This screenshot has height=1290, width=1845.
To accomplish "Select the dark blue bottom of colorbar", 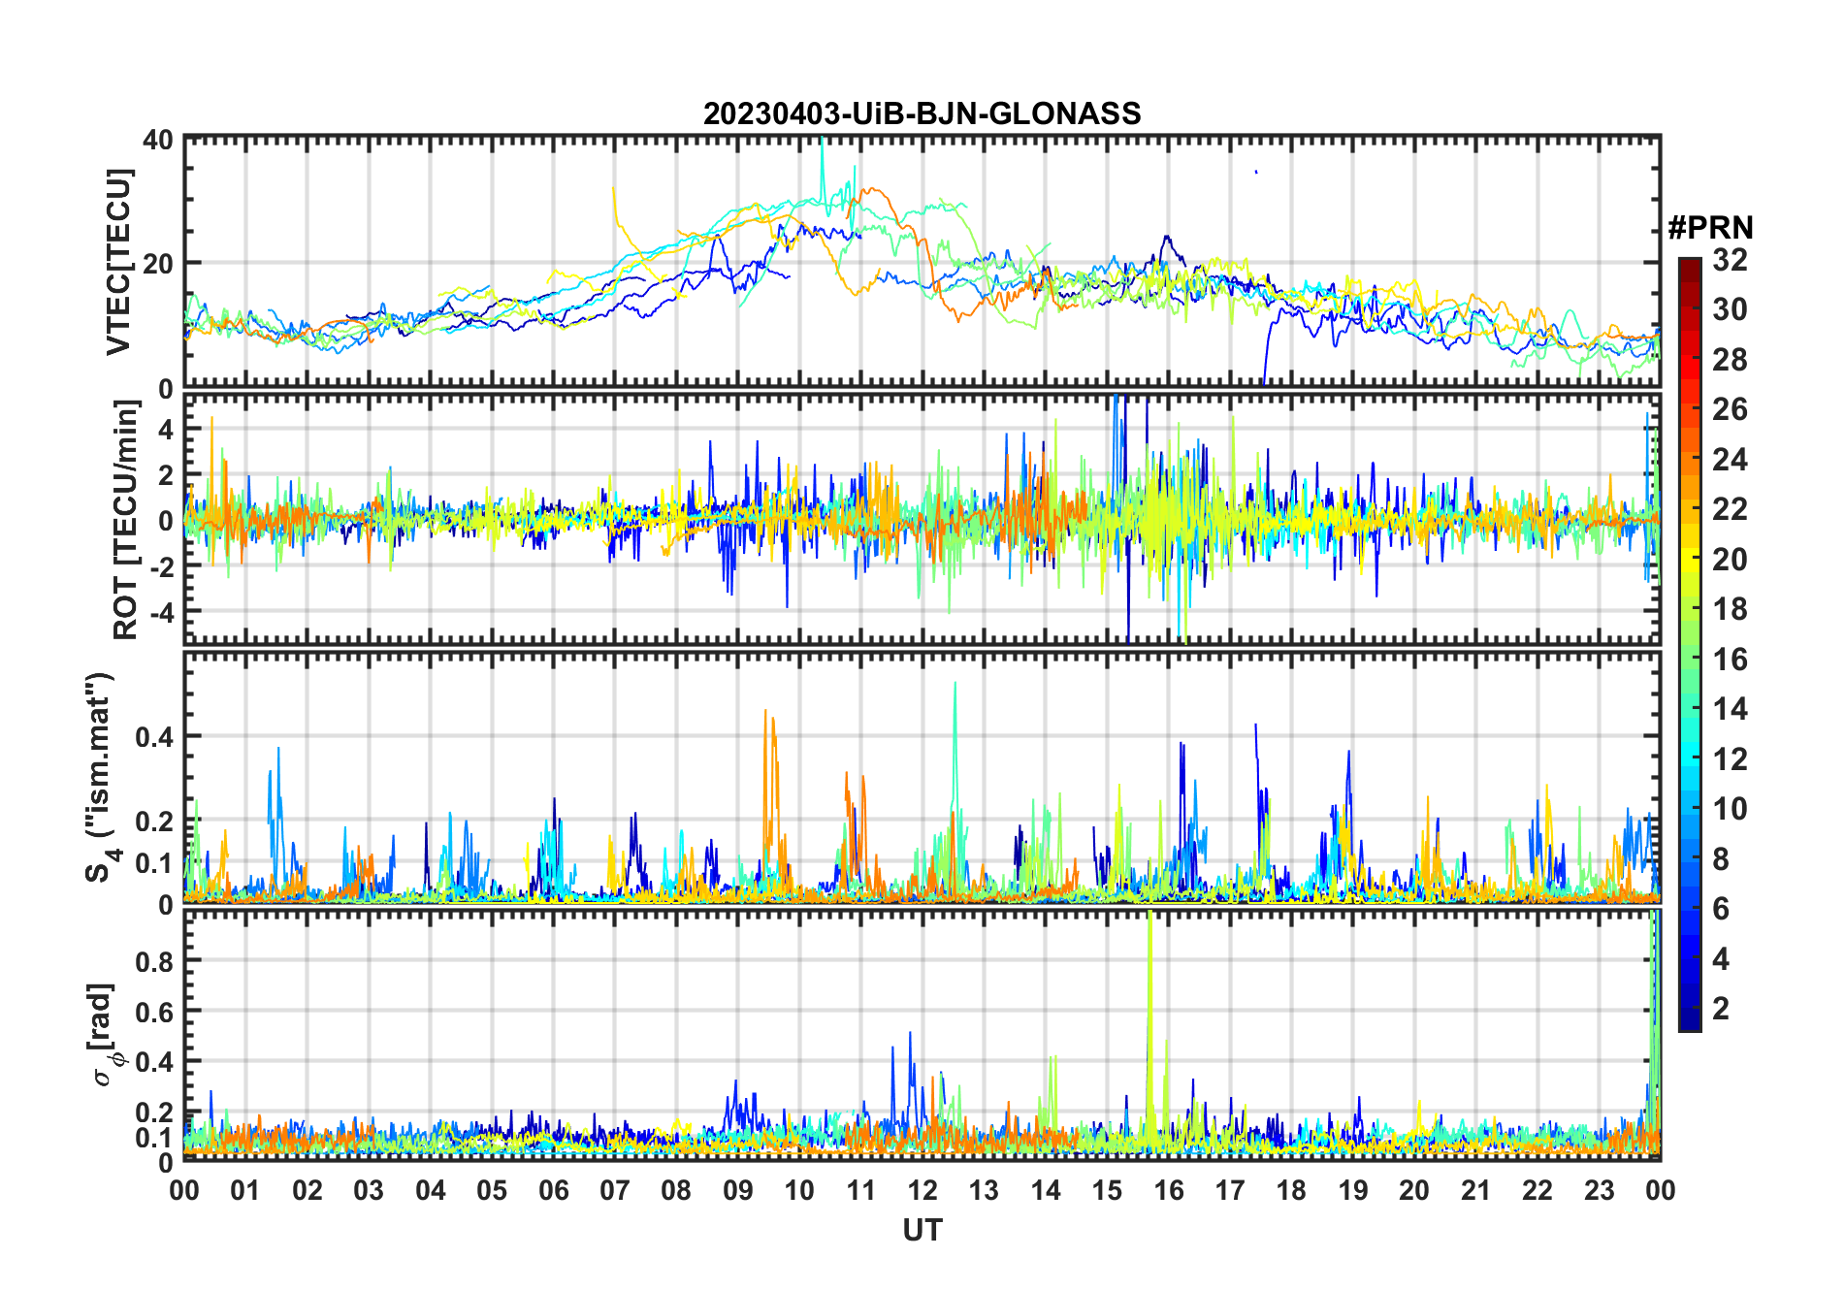I will (x=1689, y=1023).
